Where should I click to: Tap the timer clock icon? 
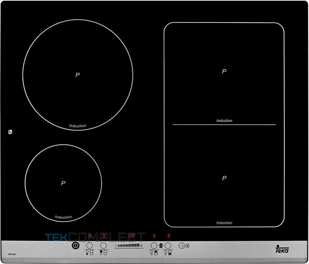(x=182, y=246)
